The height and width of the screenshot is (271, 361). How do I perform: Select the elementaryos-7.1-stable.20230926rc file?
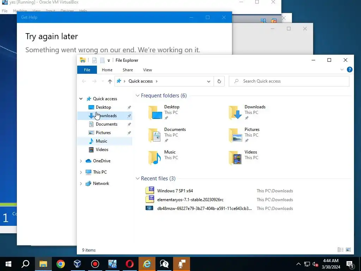click(x=190, y=200)
